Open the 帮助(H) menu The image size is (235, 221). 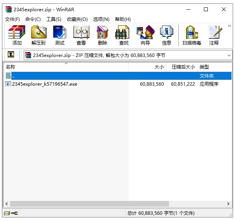pos(123,19)
